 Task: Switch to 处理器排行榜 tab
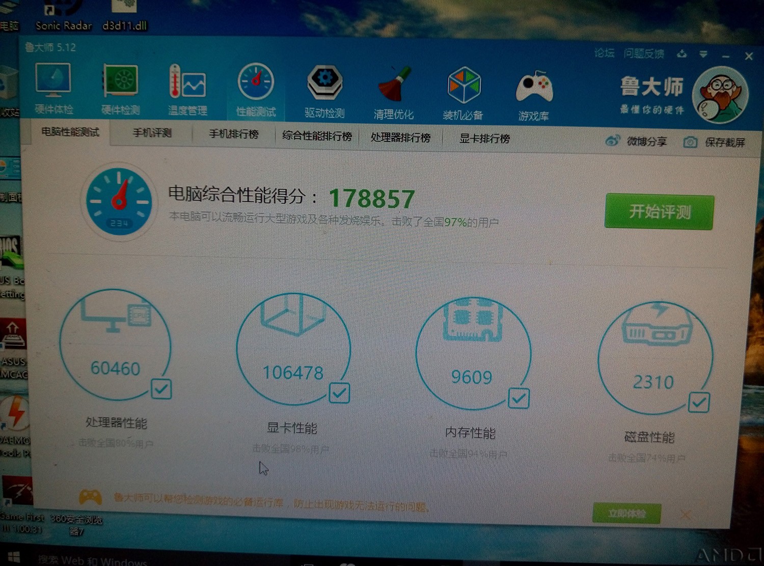click(400, 137)
